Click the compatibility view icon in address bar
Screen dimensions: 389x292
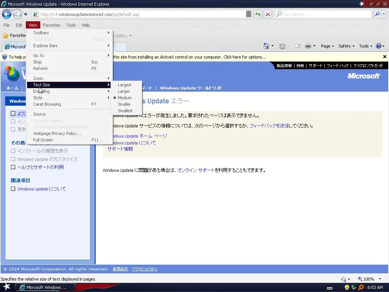click(248, 14)
